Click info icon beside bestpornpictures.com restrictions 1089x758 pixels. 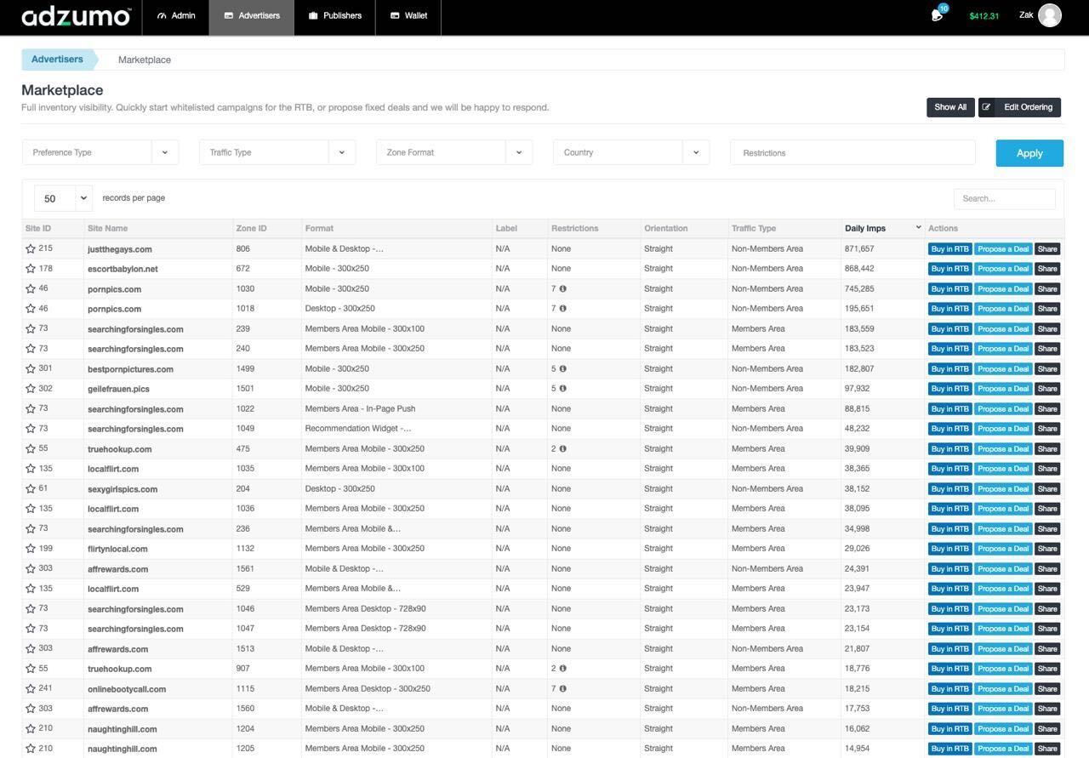coord(562,369)
